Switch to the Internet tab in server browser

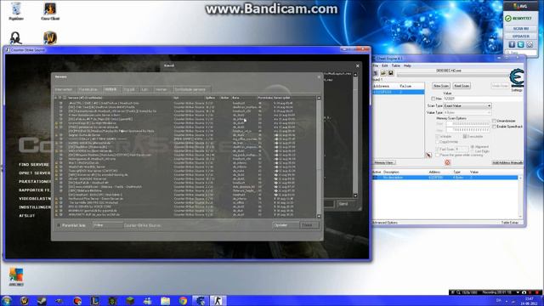tap(65, 89)
